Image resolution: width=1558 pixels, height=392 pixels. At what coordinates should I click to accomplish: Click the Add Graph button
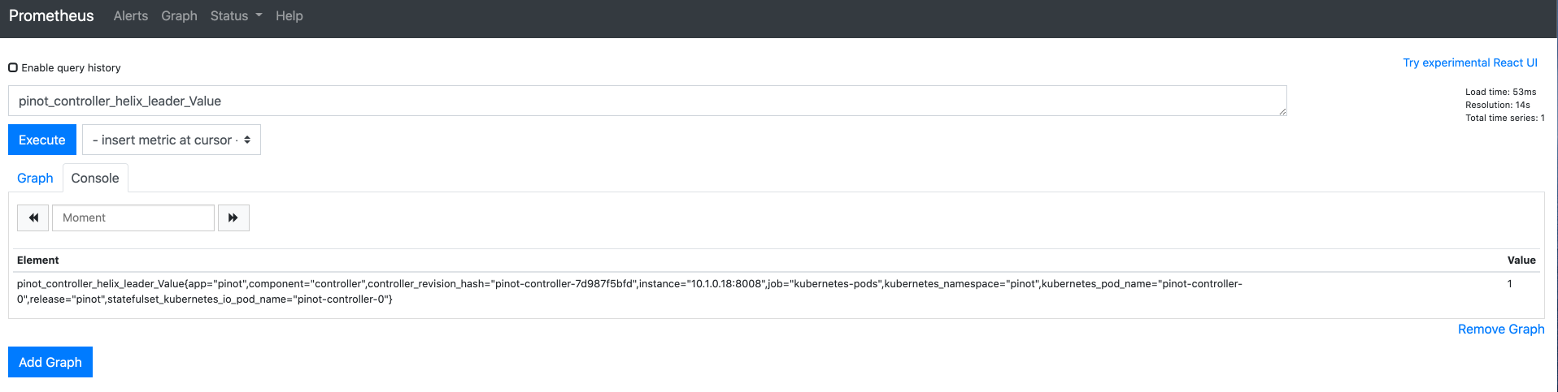(50, 362)
